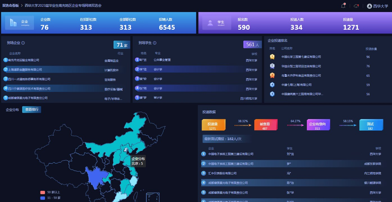Screen dimensions: 392x202
Task: Toggle the '50 家以上' red legend swatch
Action: (x=43, y=192)
